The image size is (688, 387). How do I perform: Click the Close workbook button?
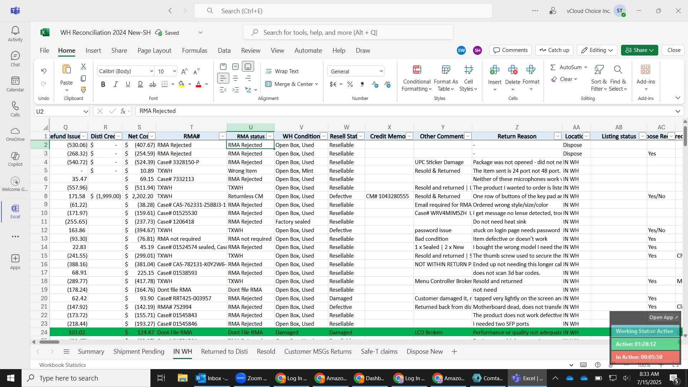click(674, 50)
